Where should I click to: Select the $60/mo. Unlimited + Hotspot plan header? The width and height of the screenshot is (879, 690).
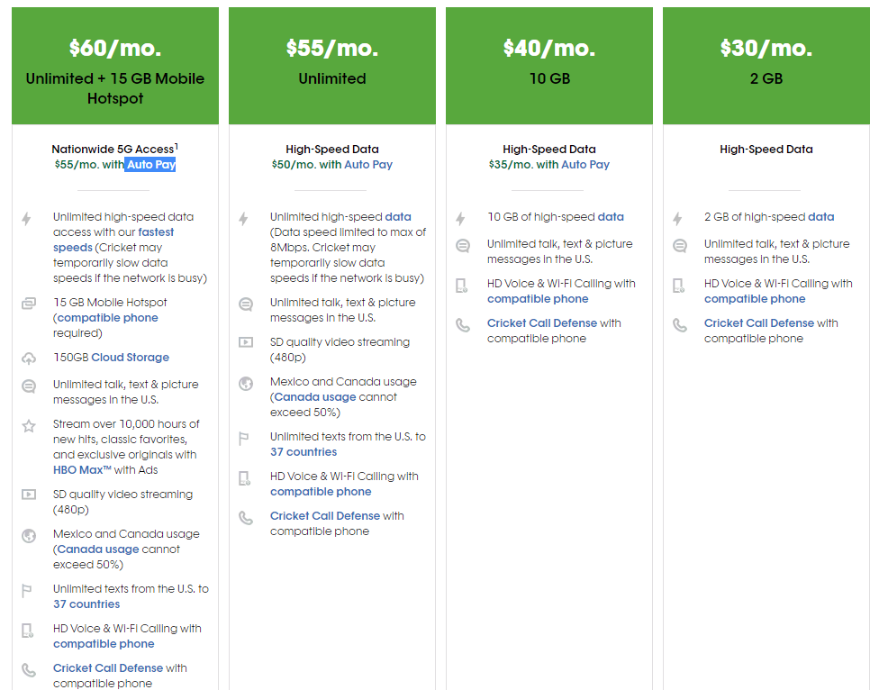(114, 66)
